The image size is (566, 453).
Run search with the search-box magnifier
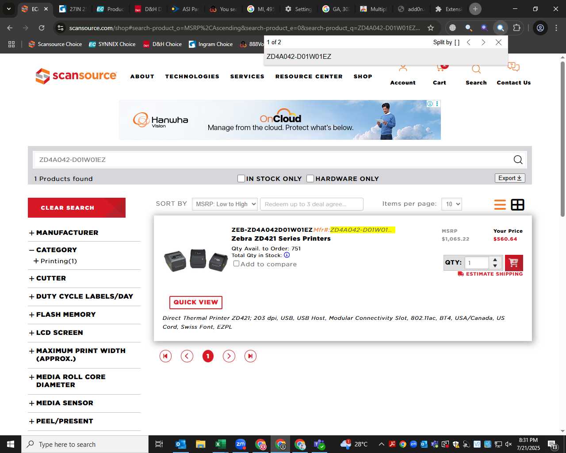pyautogui.click(x=518, y=160)
